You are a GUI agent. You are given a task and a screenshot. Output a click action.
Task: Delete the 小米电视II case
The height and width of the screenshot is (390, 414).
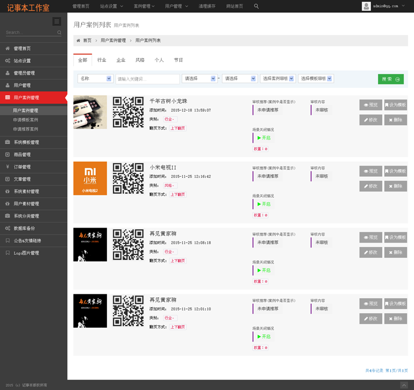click(x=396, y=186)
